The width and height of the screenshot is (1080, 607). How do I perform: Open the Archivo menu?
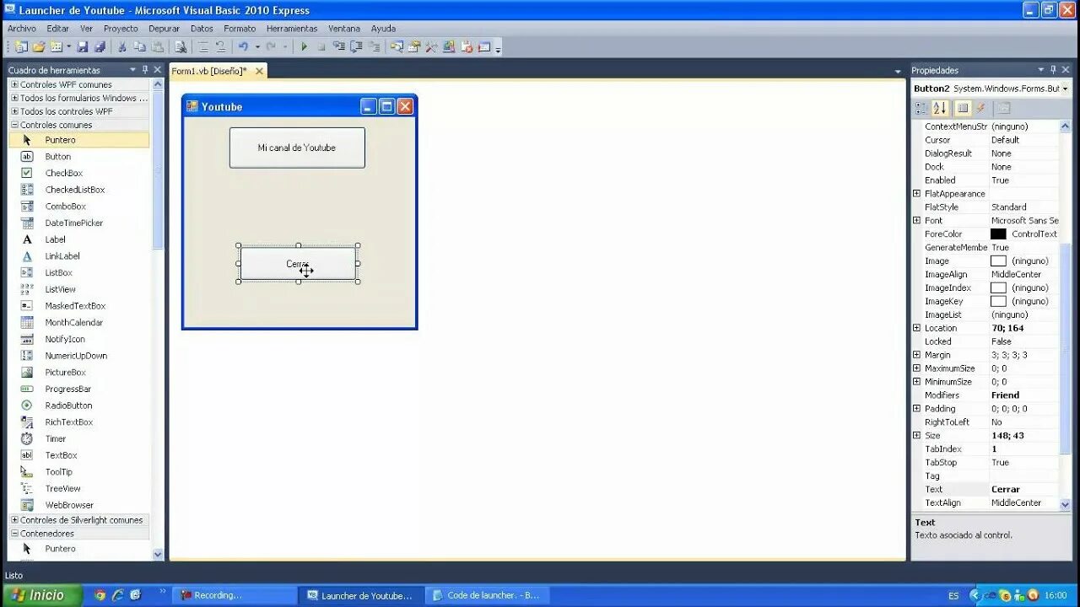point(22,29)
